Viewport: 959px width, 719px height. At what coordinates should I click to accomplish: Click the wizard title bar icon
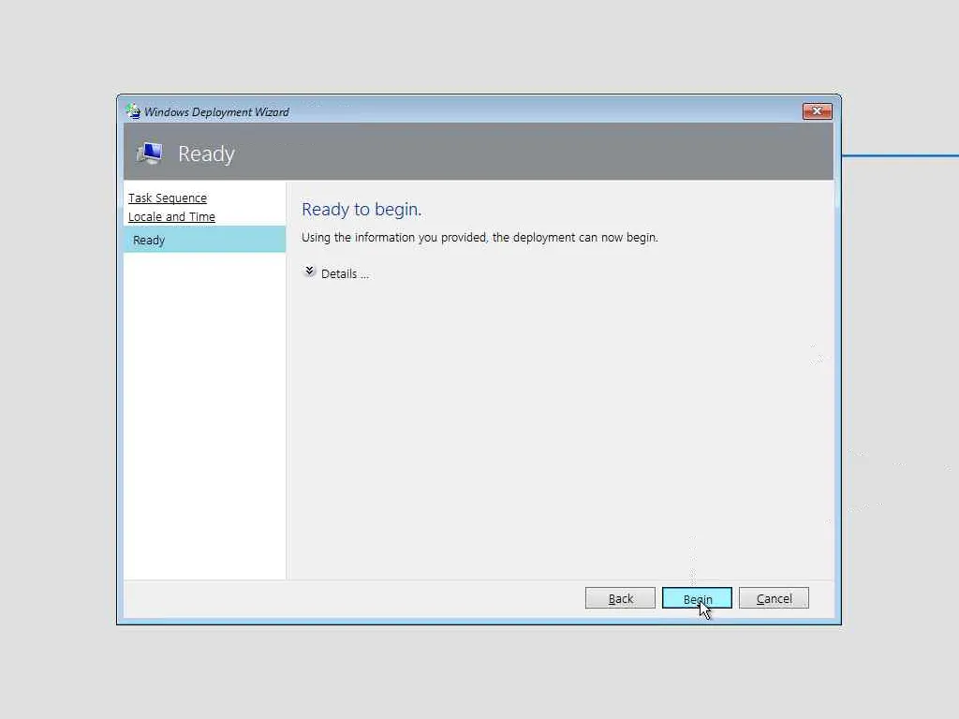coord(133,111)
